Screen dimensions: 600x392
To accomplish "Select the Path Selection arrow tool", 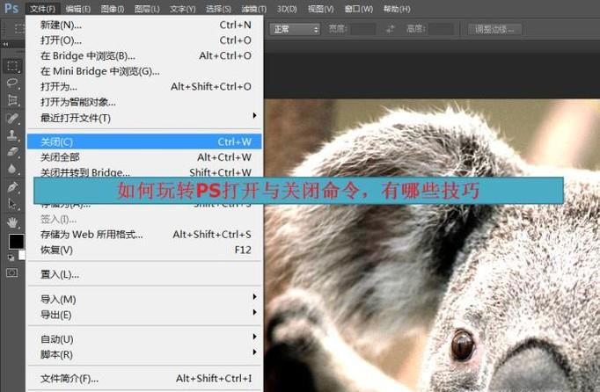I will pos(12,204).
